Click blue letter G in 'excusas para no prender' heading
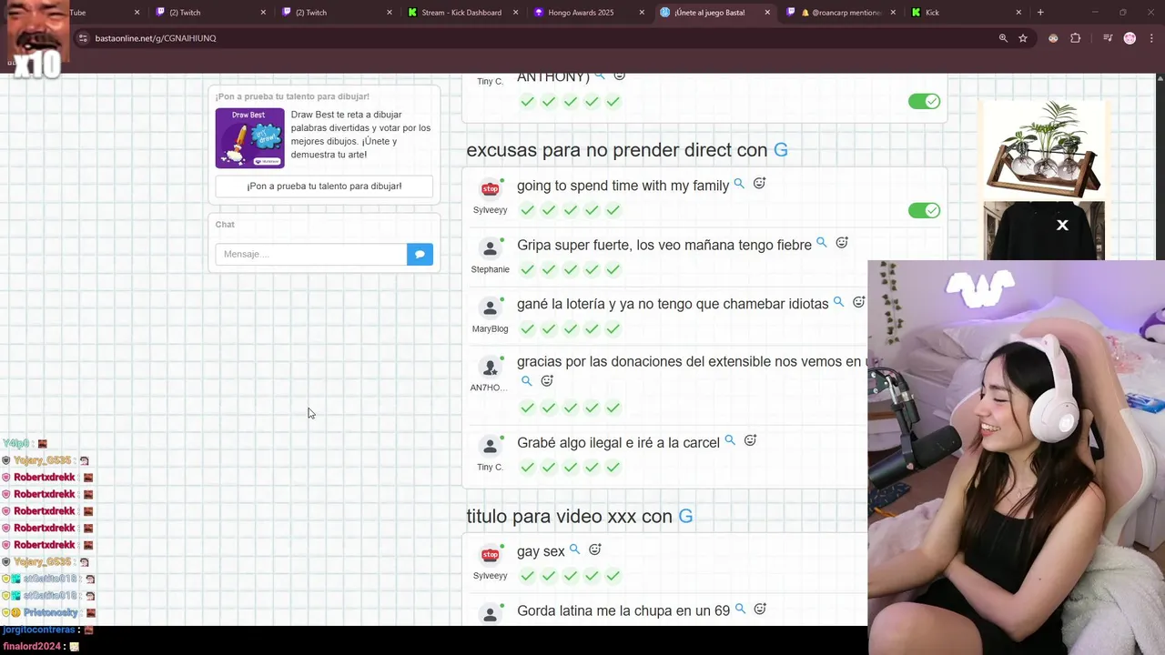Image resolution: width=1165 pixels, height=655 pixels. coord(781,150)
